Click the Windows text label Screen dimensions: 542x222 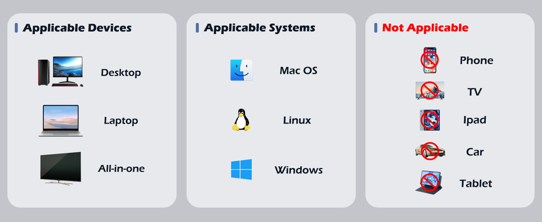(x=298, y=170)
